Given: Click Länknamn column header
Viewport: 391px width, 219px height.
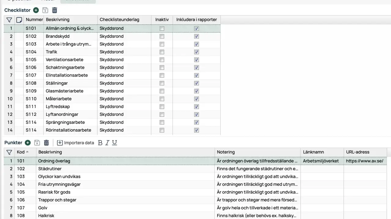Looking at the screenshot, I should coord(322,152).
